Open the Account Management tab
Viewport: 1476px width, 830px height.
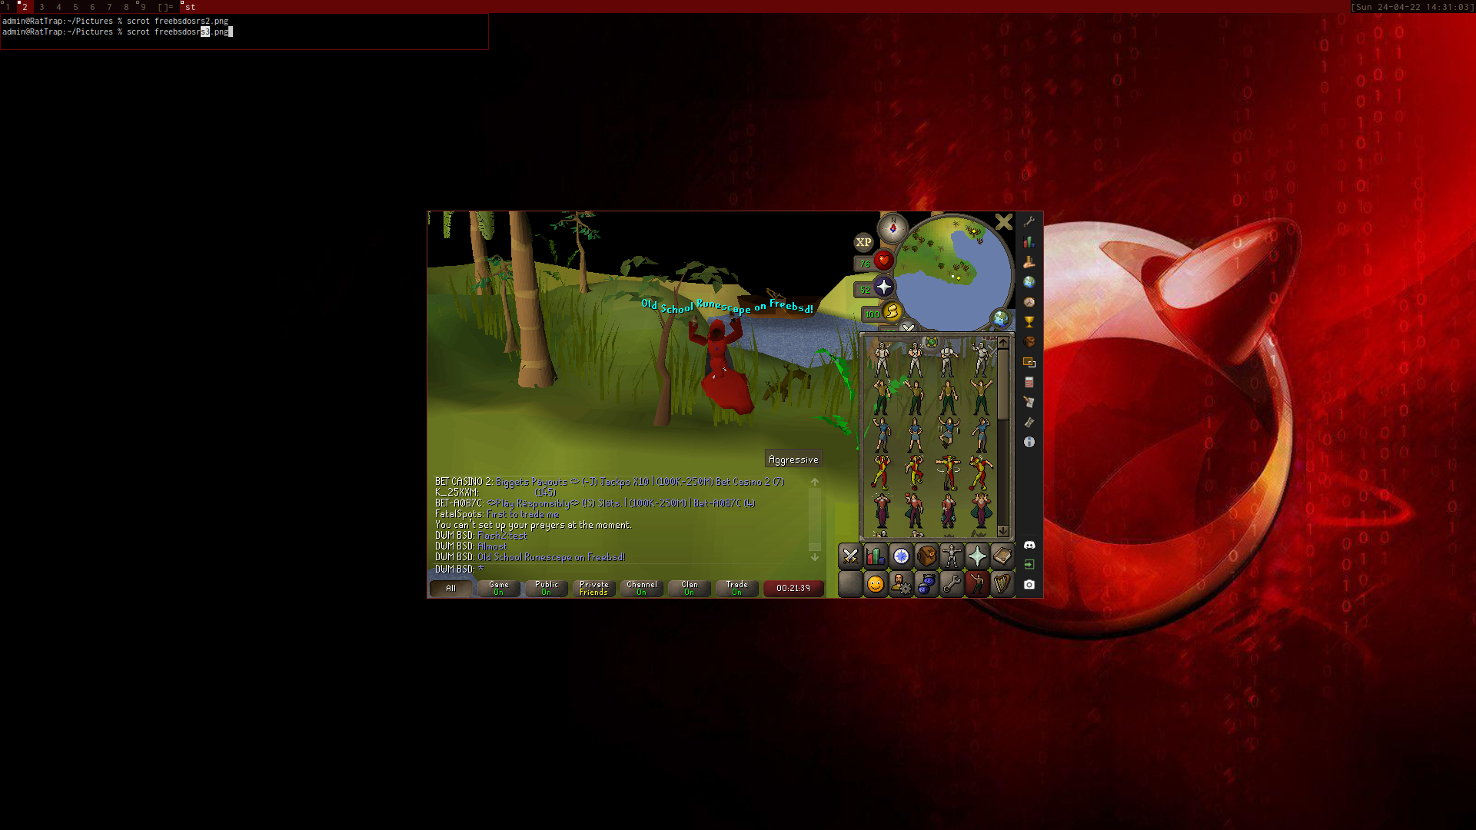tap(901, 584)
